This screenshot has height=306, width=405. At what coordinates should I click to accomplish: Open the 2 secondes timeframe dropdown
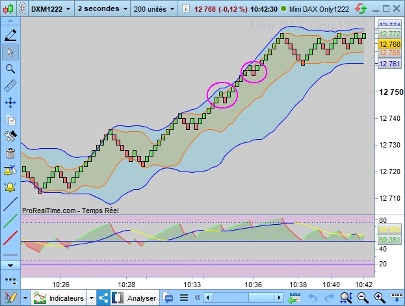point(103,9)
